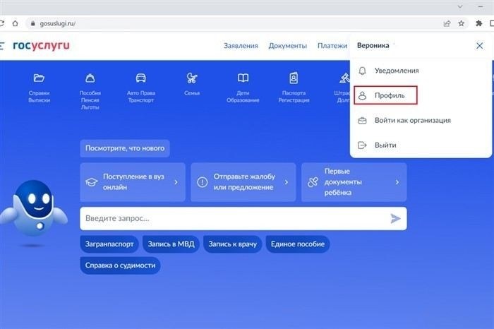
Task: Click the padlock site info icon
Action: click(x=32, y=23)
